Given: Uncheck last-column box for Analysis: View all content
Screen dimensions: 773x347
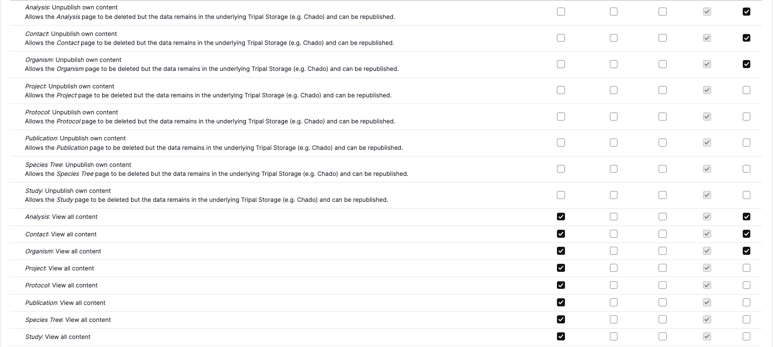Looking at the screenshot, I should (746, 217).
